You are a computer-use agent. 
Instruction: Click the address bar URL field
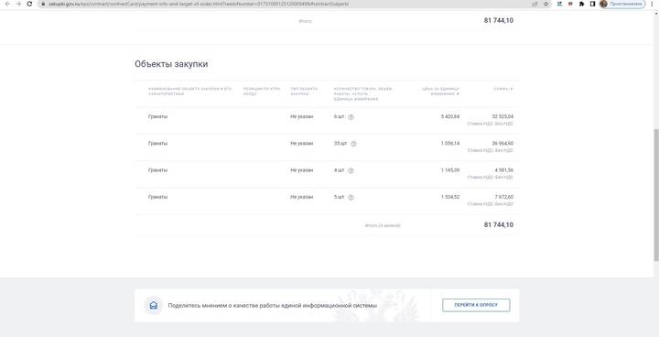[286, 4]
